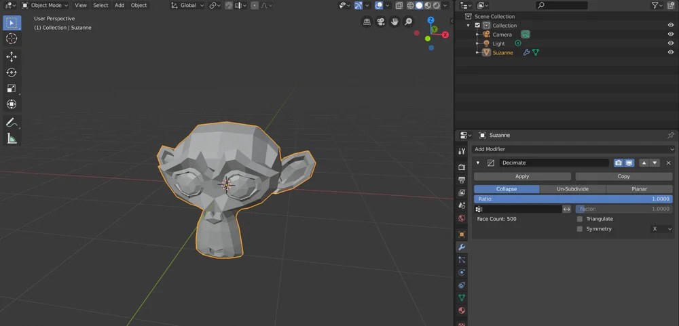Click the Ratio slider
This screenshot has height=326, width=679.
click(x=573, y=199)
